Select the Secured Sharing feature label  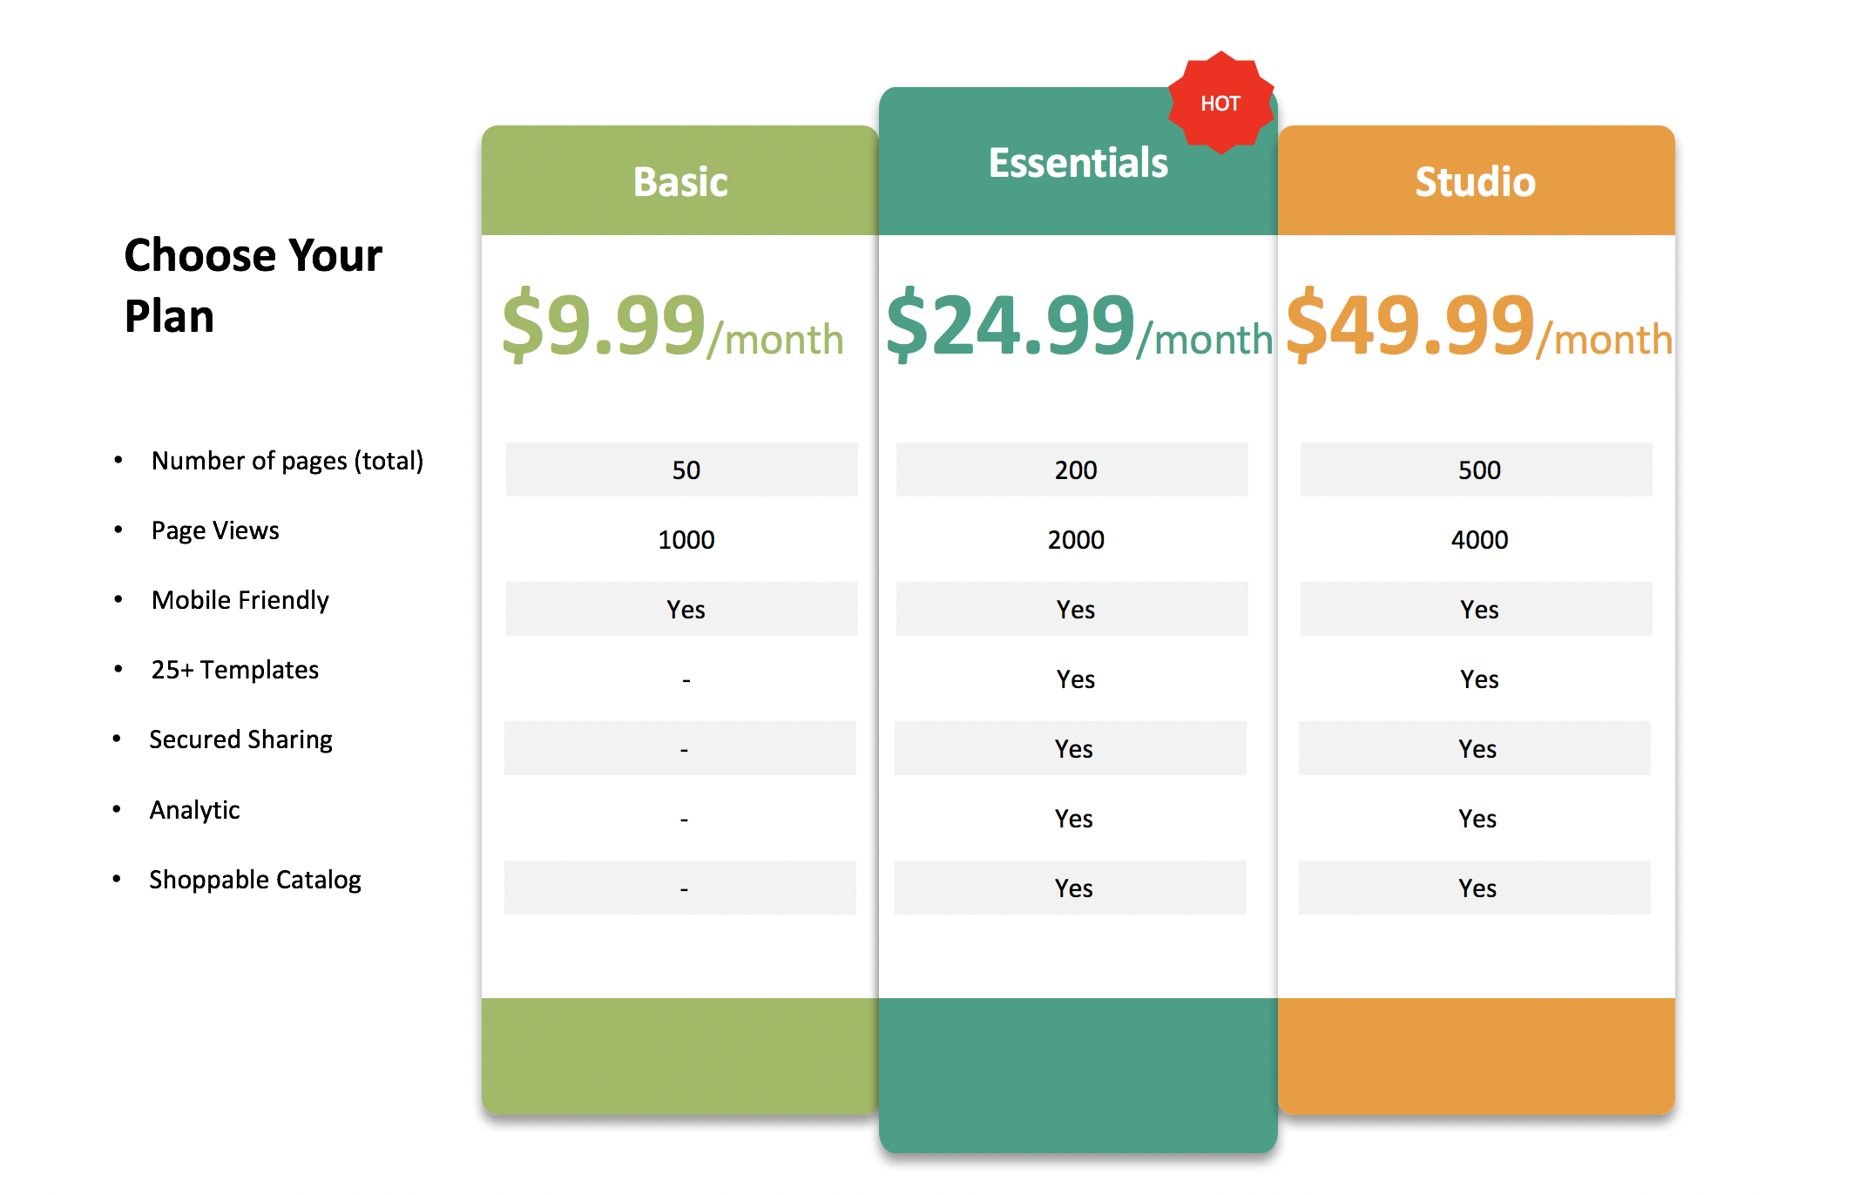pyautogui.click(x=240, y=739)
